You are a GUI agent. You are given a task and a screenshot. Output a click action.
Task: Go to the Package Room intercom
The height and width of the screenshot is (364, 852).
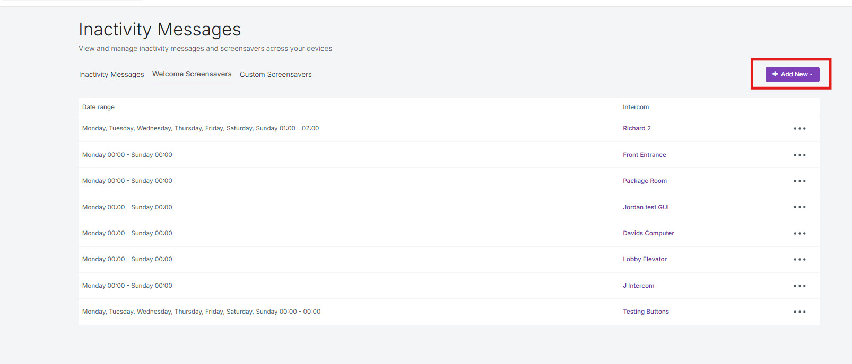click(645, 181)
